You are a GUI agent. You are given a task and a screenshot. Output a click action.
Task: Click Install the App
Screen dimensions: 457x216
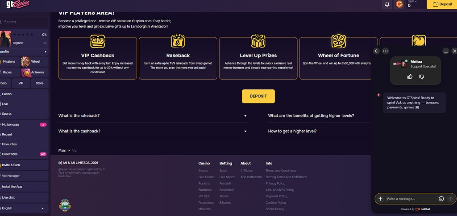click(24, 187)
